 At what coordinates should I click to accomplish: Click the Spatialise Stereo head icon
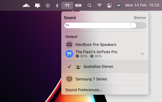tap(78, 67)
